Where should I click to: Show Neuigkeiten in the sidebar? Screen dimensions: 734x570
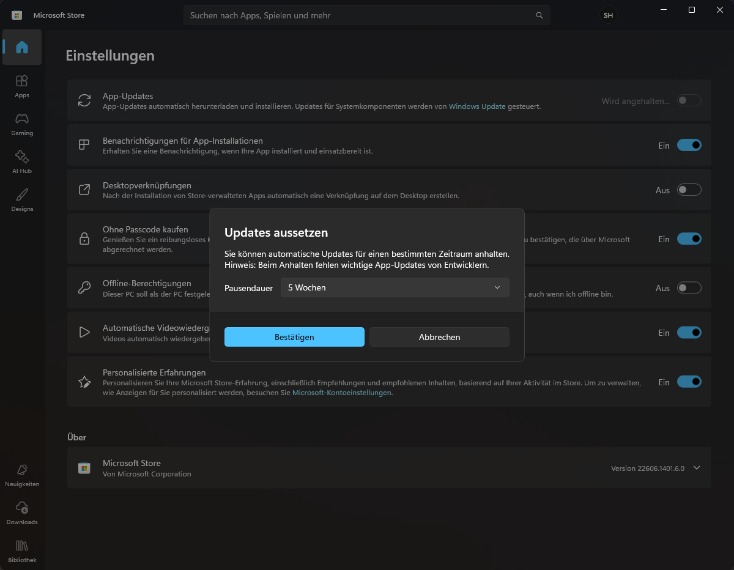click(22, 475)
